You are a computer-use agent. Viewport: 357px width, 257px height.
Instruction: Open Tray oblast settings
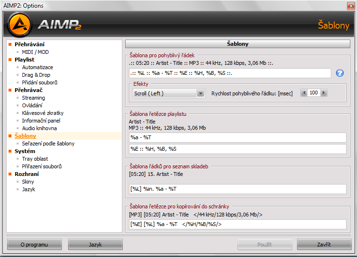tap(35, 159)
